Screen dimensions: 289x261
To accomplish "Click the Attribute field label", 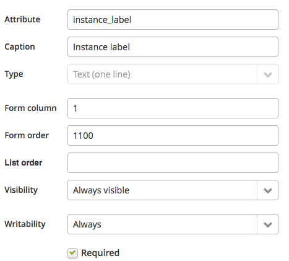I will (x=22, y=19).
